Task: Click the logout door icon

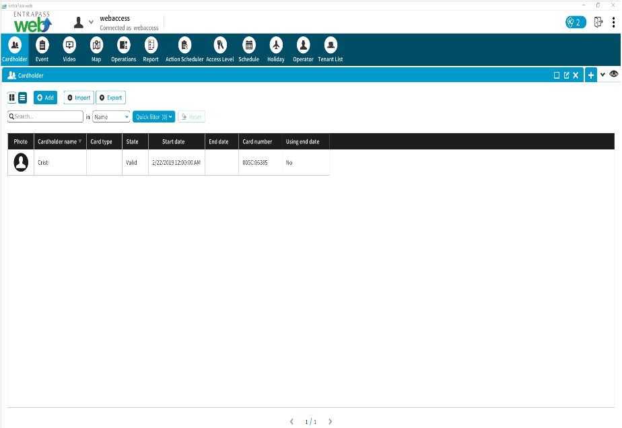Action: (x=598, y=22)
